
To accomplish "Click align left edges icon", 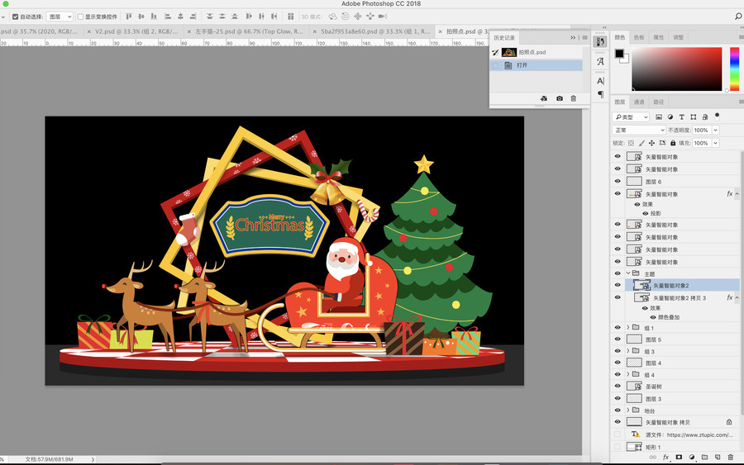I will point(168,17).
